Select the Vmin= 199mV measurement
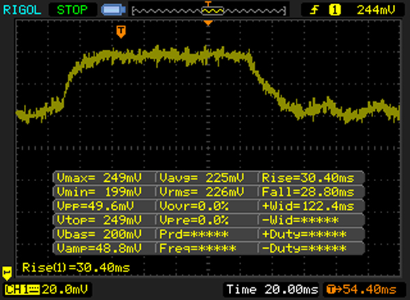 pos(99,192)
